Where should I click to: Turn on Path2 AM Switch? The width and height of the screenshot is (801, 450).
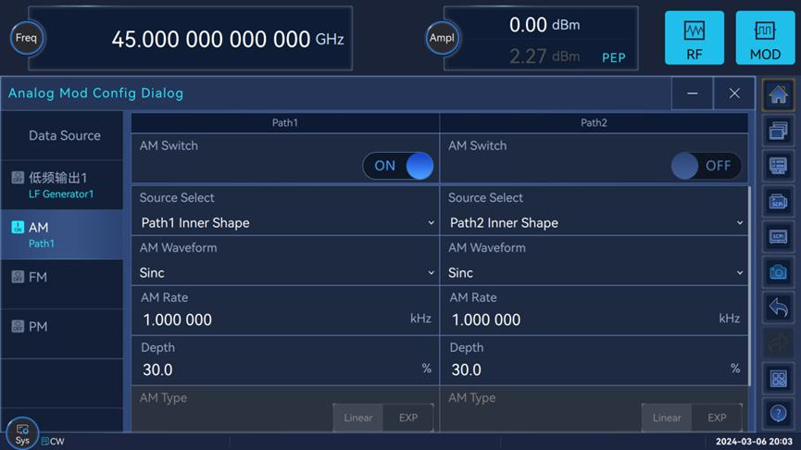[706, 166]
